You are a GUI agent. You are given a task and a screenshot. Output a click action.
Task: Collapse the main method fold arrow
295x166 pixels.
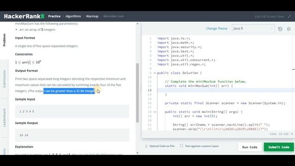coord(155,112)
